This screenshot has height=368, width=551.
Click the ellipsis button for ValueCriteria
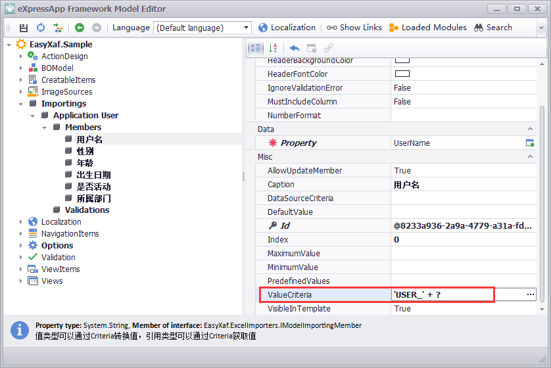click(x=531, y=295)
